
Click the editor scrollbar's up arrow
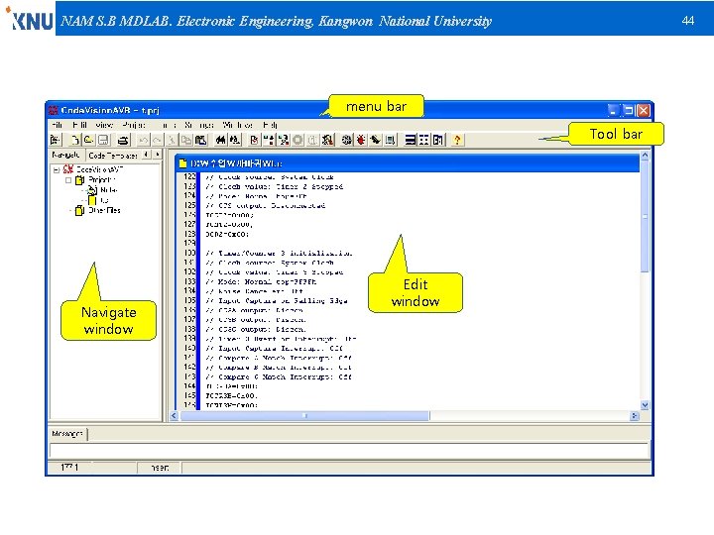point(645,156)
